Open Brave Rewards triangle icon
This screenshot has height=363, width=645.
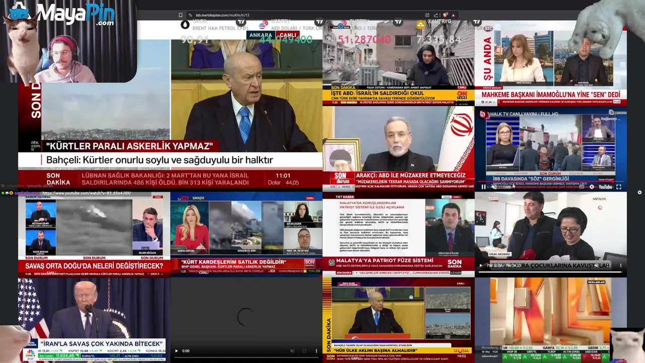pos(453,15)
